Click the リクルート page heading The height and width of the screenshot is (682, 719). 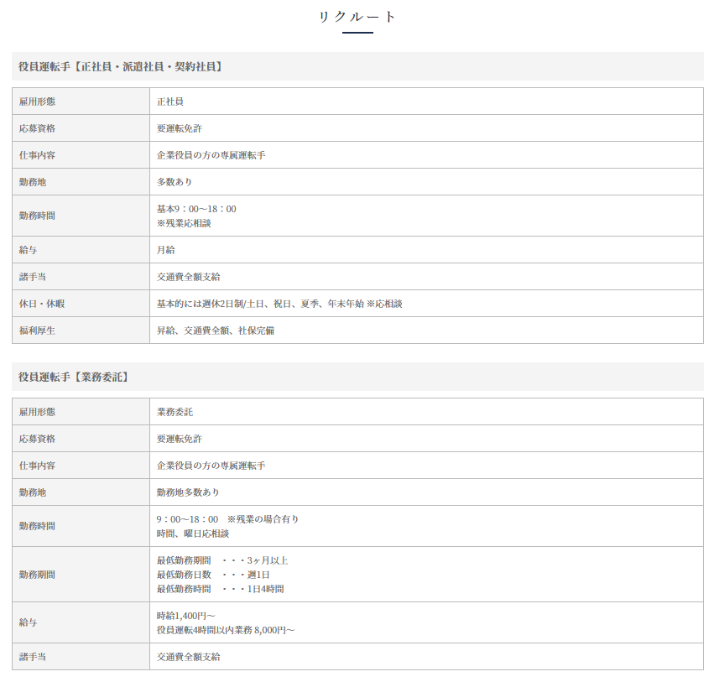(x=357, y=17)
